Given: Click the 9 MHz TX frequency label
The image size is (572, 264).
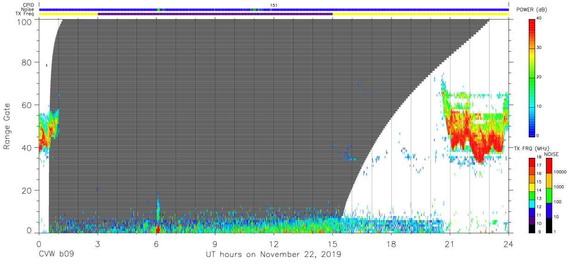Looking at the screenshot, I should pyautogui.click(x=538, y=231).
